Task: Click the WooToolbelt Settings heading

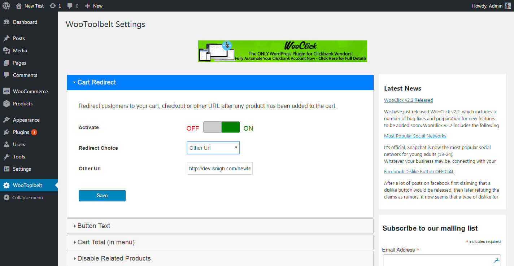Action: pyautogui.click(x=105, y=25)
